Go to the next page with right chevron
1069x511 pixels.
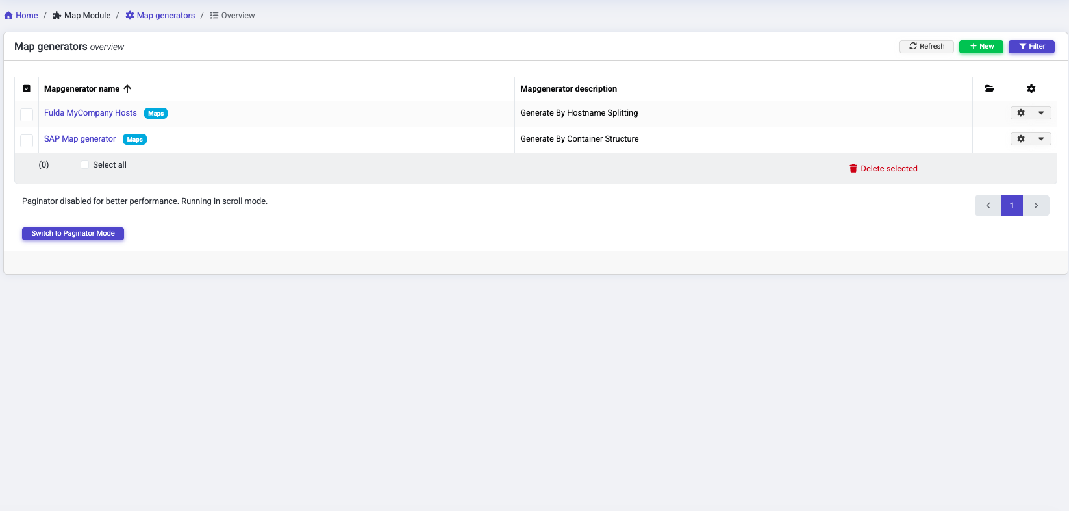[1036, 206]
